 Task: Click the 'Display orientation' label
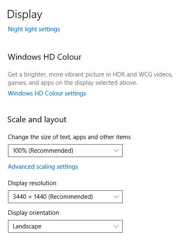33,213
